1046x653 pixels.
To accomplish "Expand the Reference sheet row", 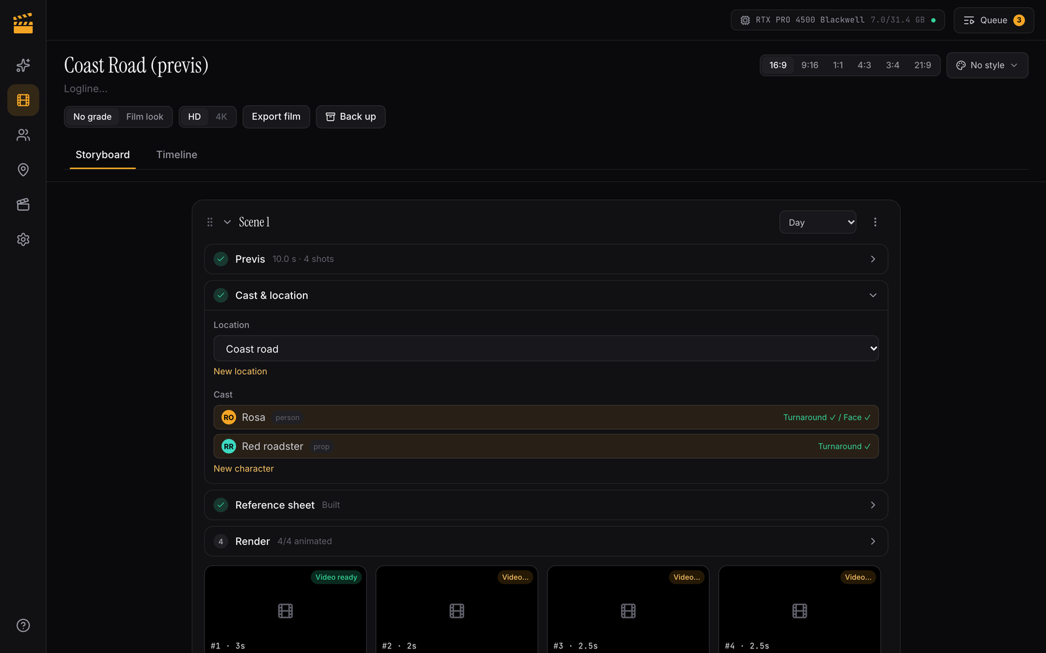I will click(x=546, y=505).
